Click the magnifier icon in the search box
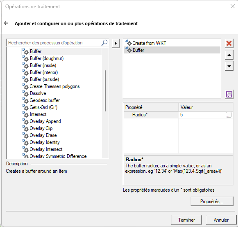 pos(104,43)
